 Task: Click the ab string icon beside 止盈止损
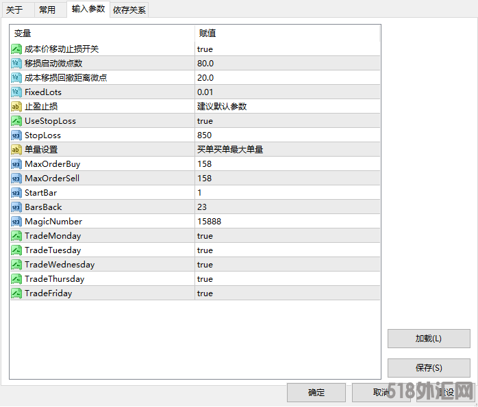tap(16, 107)
